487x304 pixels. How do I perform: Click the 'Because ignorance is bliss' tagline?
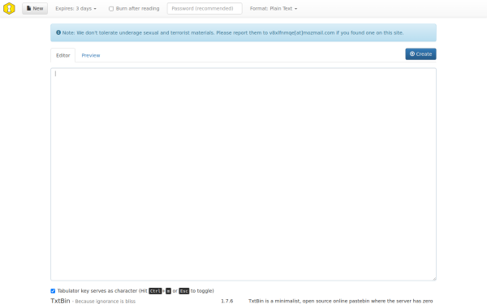tap(106, 302)
